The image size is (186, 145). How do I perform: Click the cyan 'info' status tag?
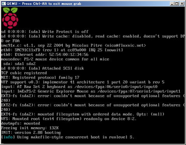pos(8,137)
